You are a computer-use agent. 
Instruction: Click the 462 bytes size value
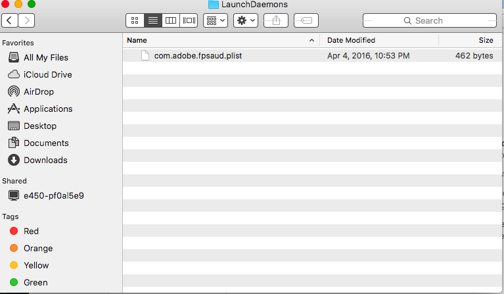tap(474, 56)
